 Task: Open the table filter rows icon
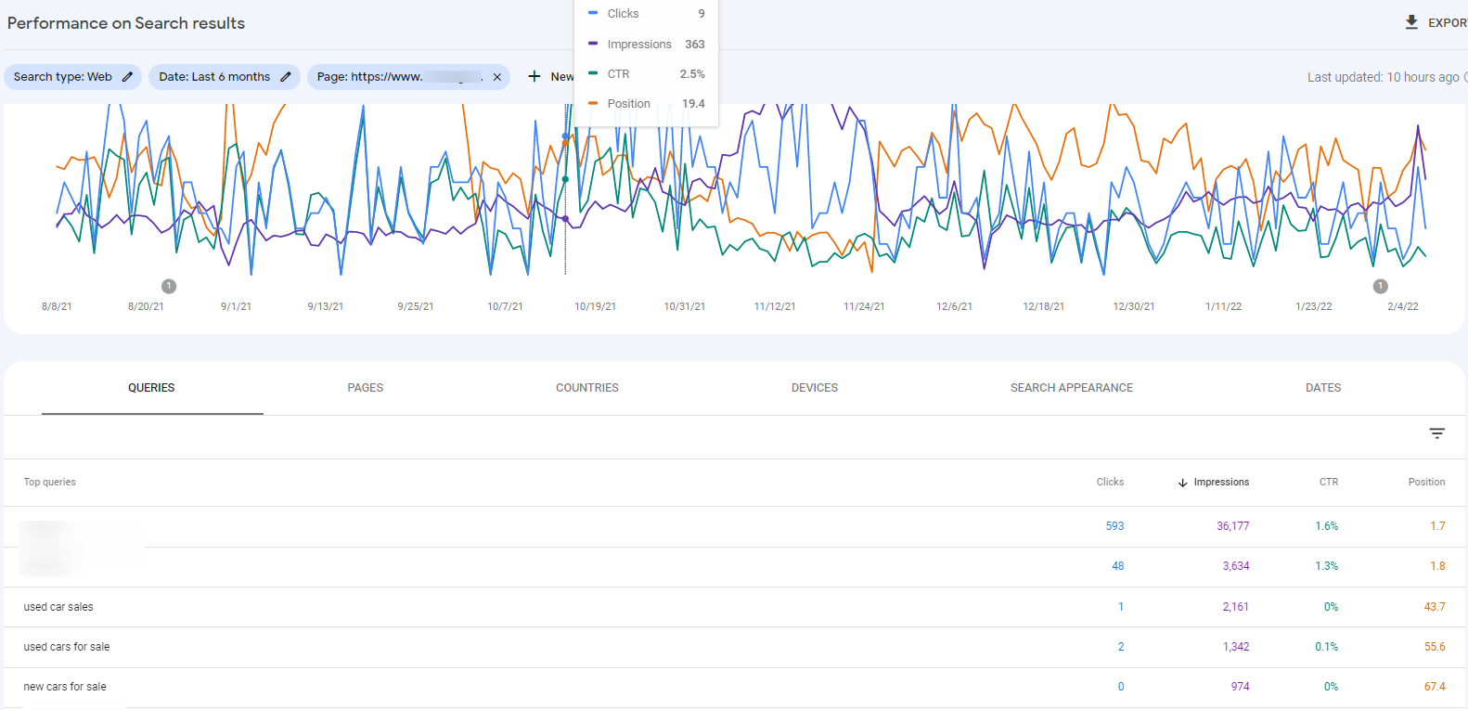pos(1436,433)
